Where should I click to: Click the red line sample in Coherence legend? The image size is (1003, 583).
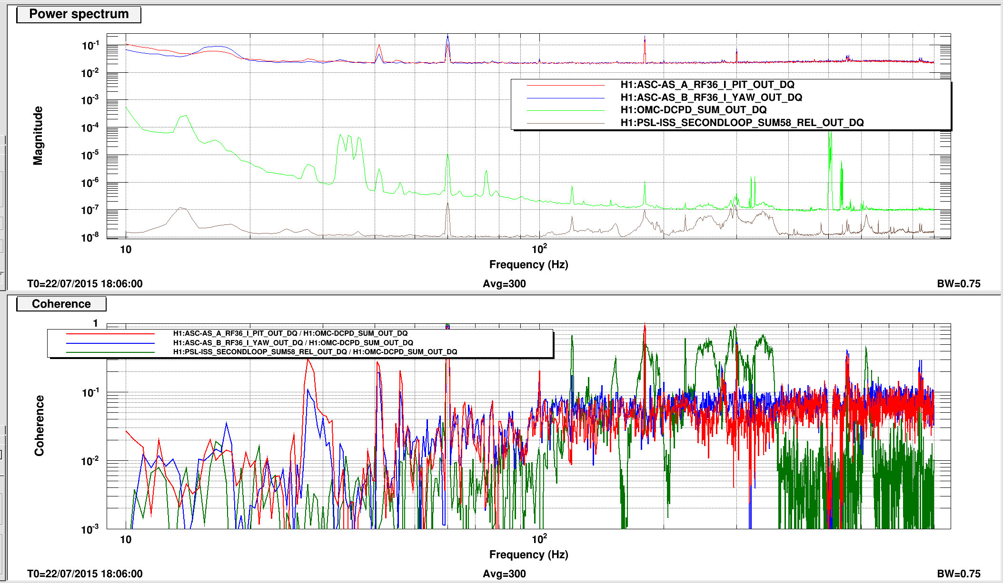[x=110, y=334]
